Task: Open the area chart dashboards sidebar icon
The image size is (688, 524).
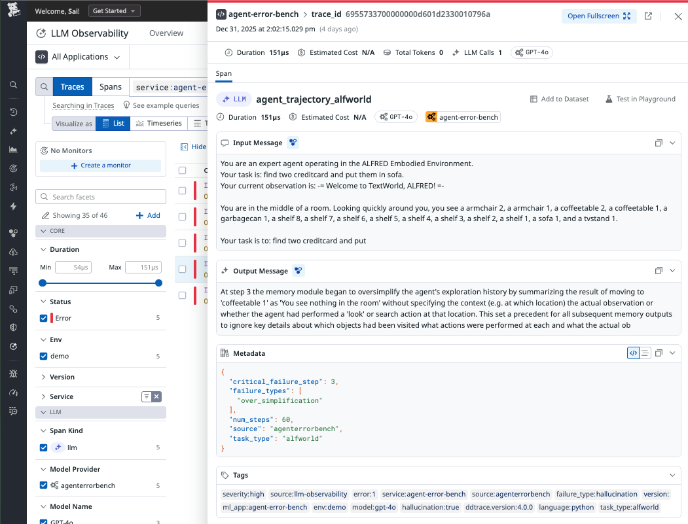Action: pos(14,150)
